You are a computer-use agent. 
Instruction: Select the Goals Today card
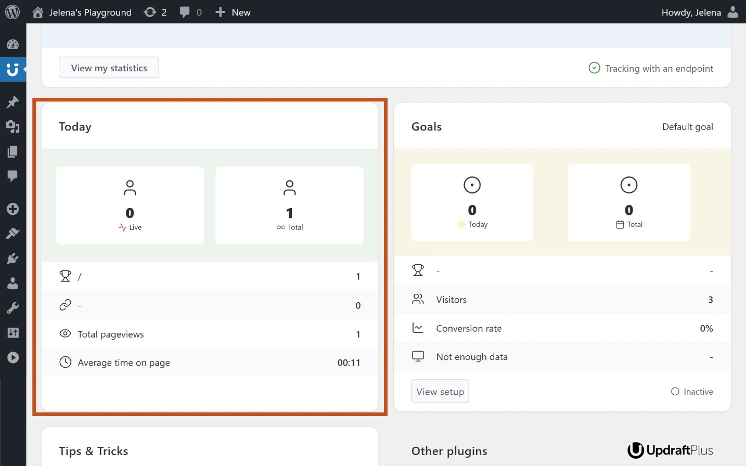pos(472,202)
